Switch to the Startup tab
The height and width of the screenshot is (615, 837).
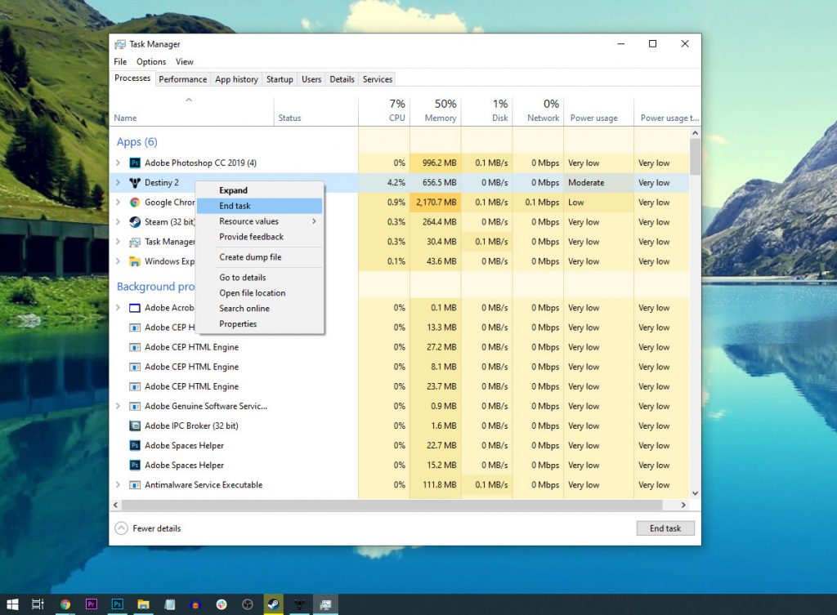(x=280, y=79)
